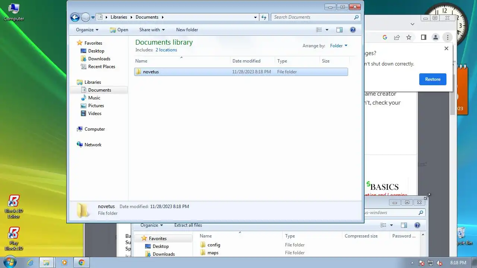Select the novetus folder
This screenshot has height=268, width=477.
point(241,72)
